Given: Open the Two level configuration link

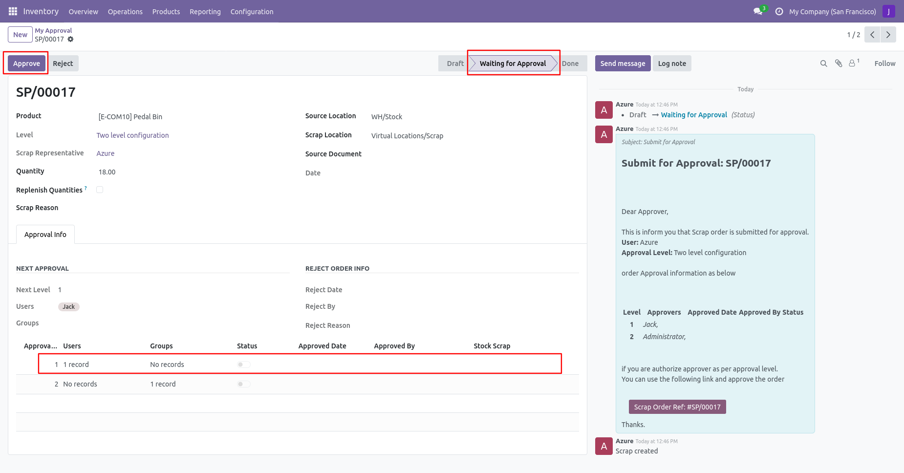Looking at the screenshot, I should coord(132,135).
